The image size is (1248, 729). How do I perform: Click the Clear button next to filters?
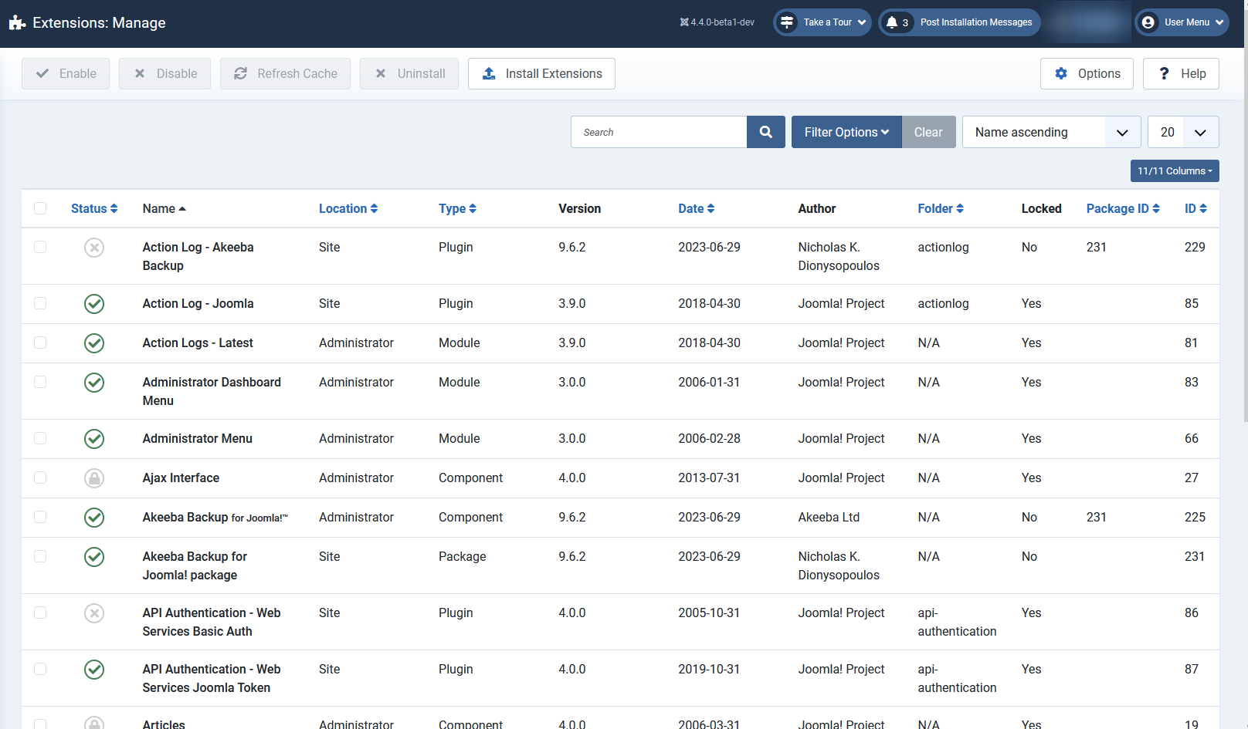click(x=928, y=132)
